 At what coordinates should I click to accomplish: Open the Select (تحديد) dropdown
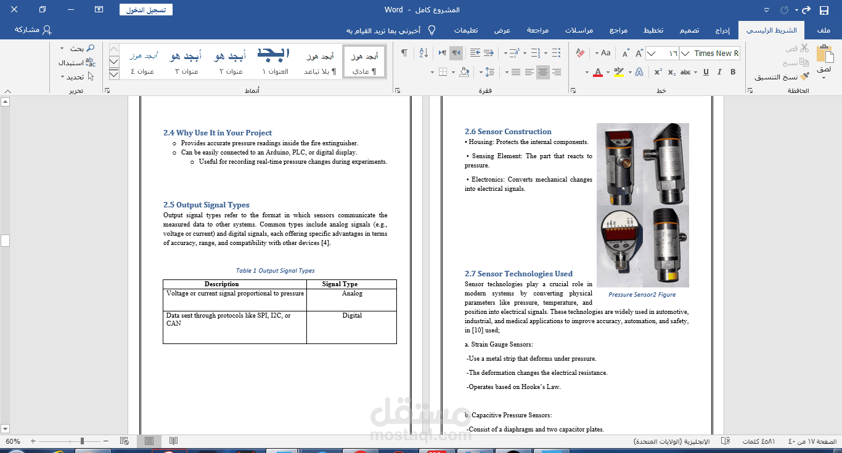(x=78, y=77)
